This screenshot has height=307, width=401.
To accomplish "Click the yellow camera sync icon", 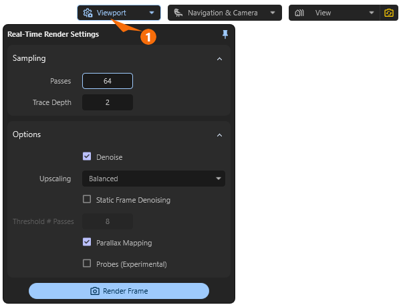I will click(x=389, y=13).
